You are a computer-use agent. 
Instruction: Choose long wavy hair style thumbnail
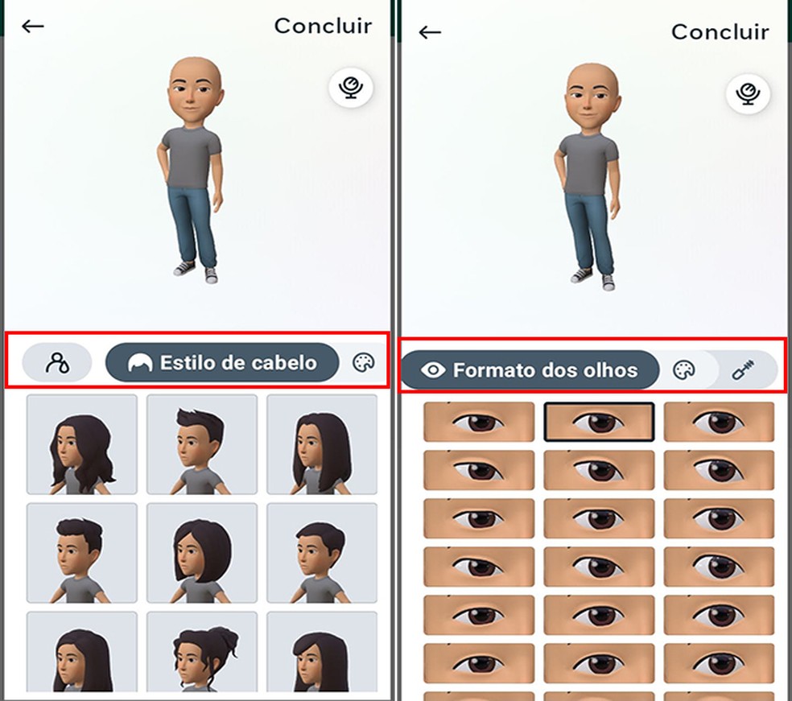coord(82,444)
